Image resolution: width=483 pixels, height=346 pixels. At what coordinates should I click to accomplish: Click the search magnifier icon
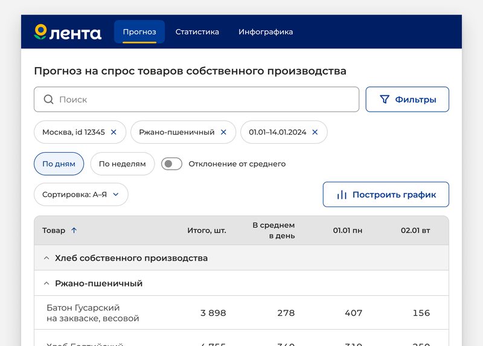pos(48,99)
